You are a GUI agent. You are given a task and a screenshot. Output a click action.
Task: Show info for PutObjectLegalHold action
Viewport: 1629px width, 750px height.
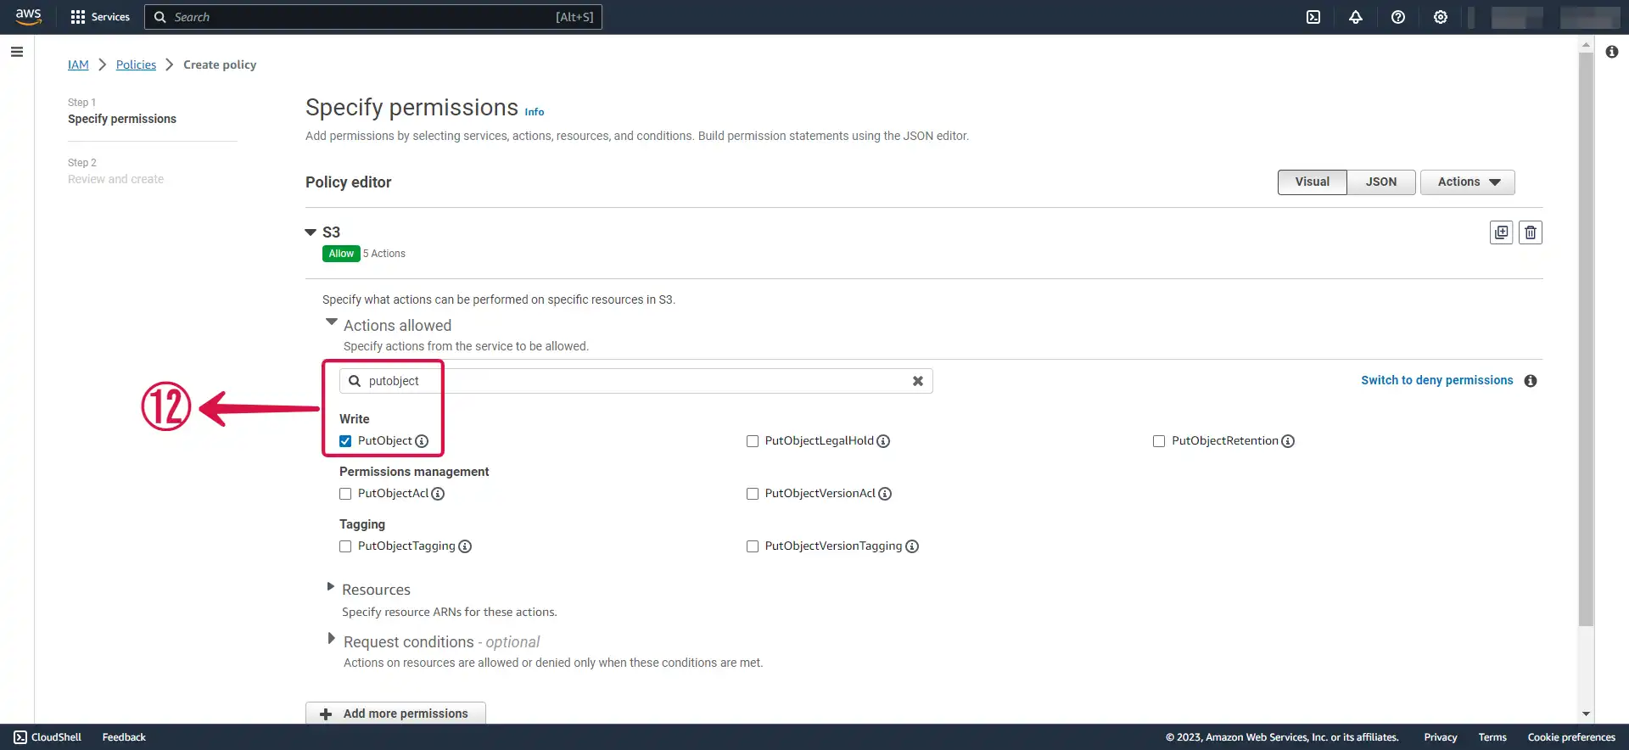(x=883, y=441)
